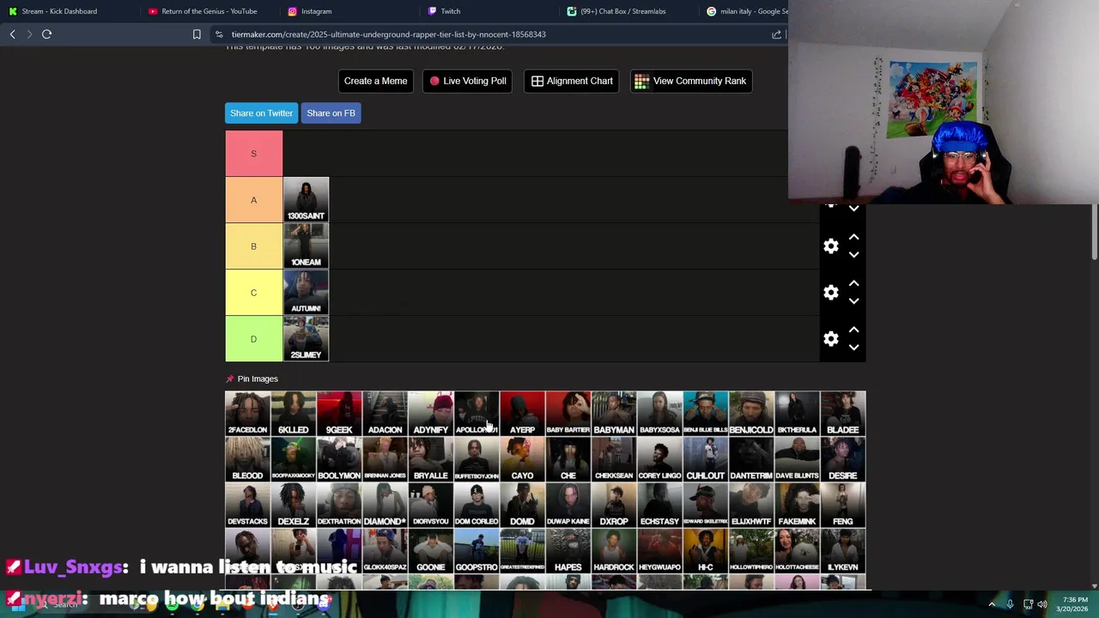Viewport: 1099px width, 618px height.
Task: Click the pushpin icon next to Pin Images
Action: (229, 379)
